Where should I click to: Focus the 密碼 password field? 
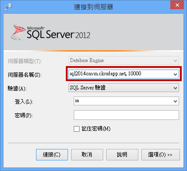[126, 115]
